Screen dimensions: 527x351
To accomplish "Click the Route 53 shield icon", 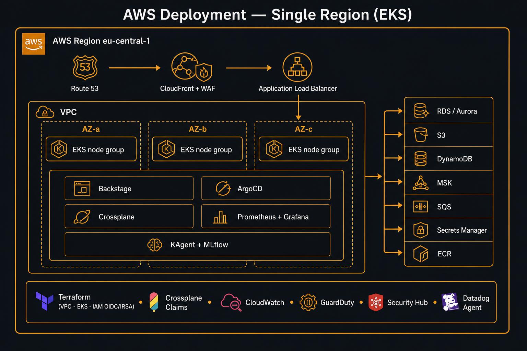I will tap(85, 67).
